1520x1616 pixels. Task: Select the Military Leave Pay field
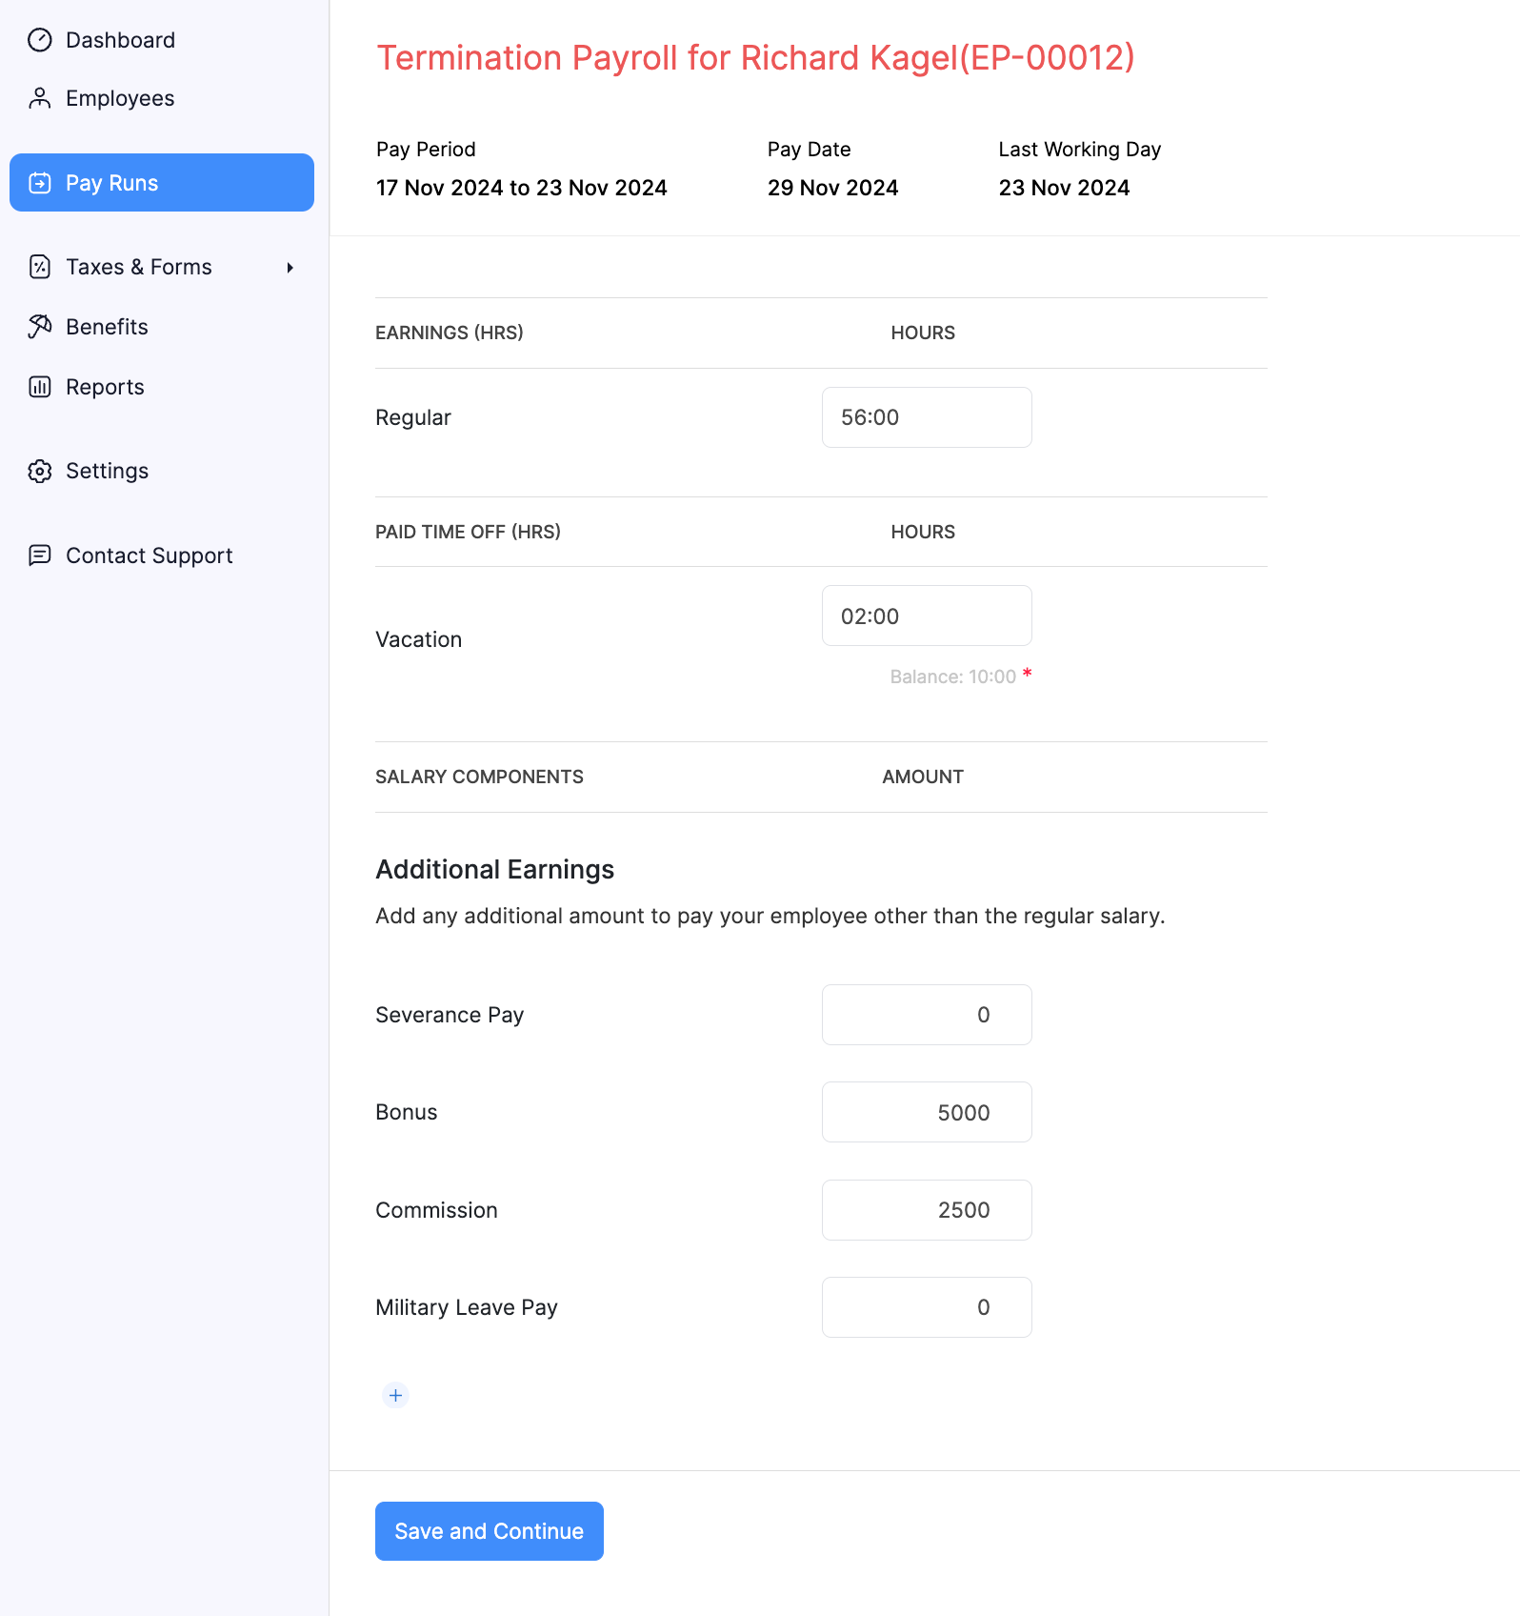[x=925, y=1306]
